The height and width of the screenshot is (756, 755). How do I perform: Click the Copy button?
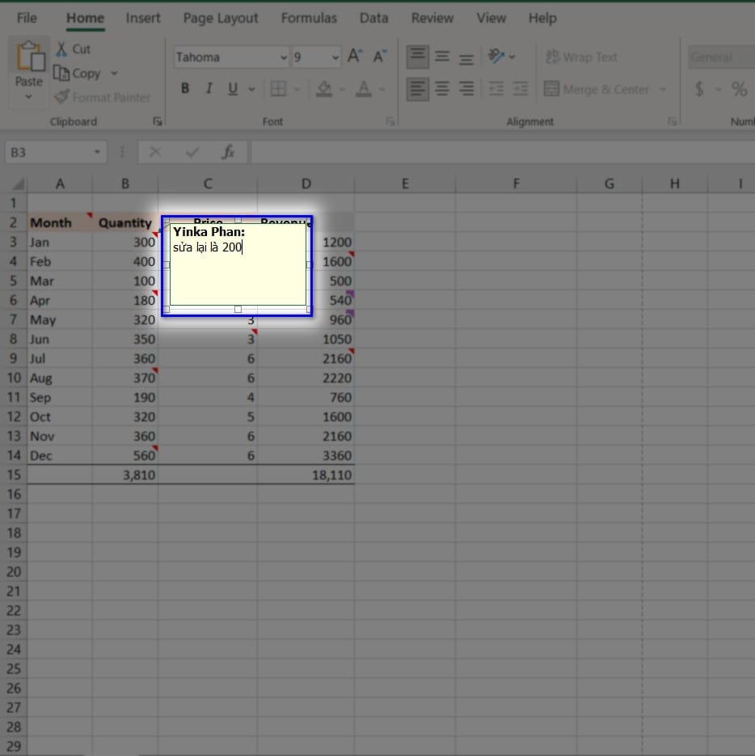pos(77,74)
